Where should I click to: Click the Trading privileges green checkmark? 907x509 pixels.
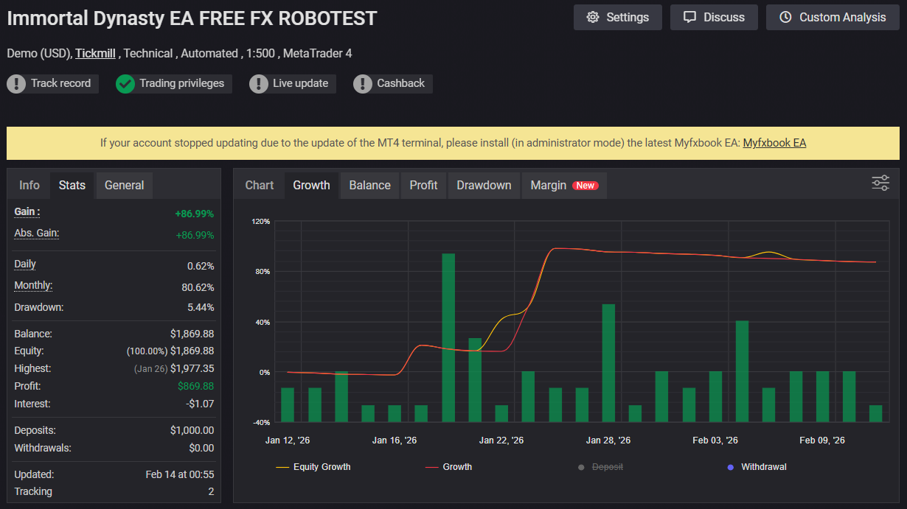click(x=125, y=84)
